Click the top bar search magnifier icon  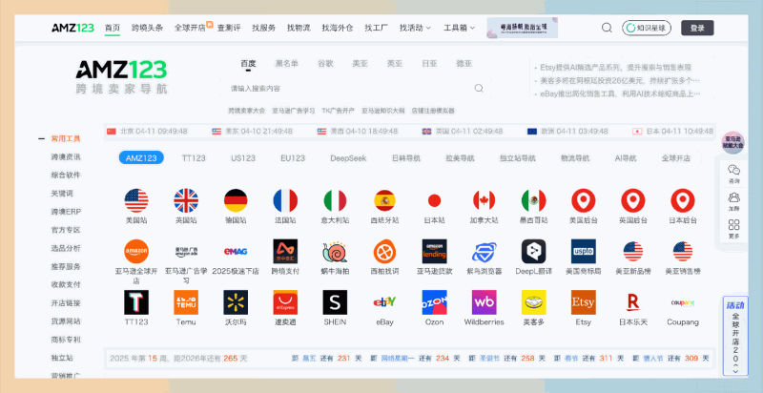point(607,28)
